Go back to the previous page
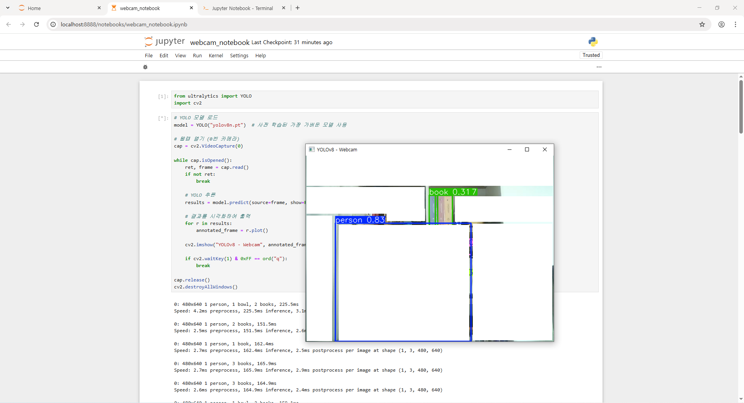744x403 pixels. click(9, 24)
